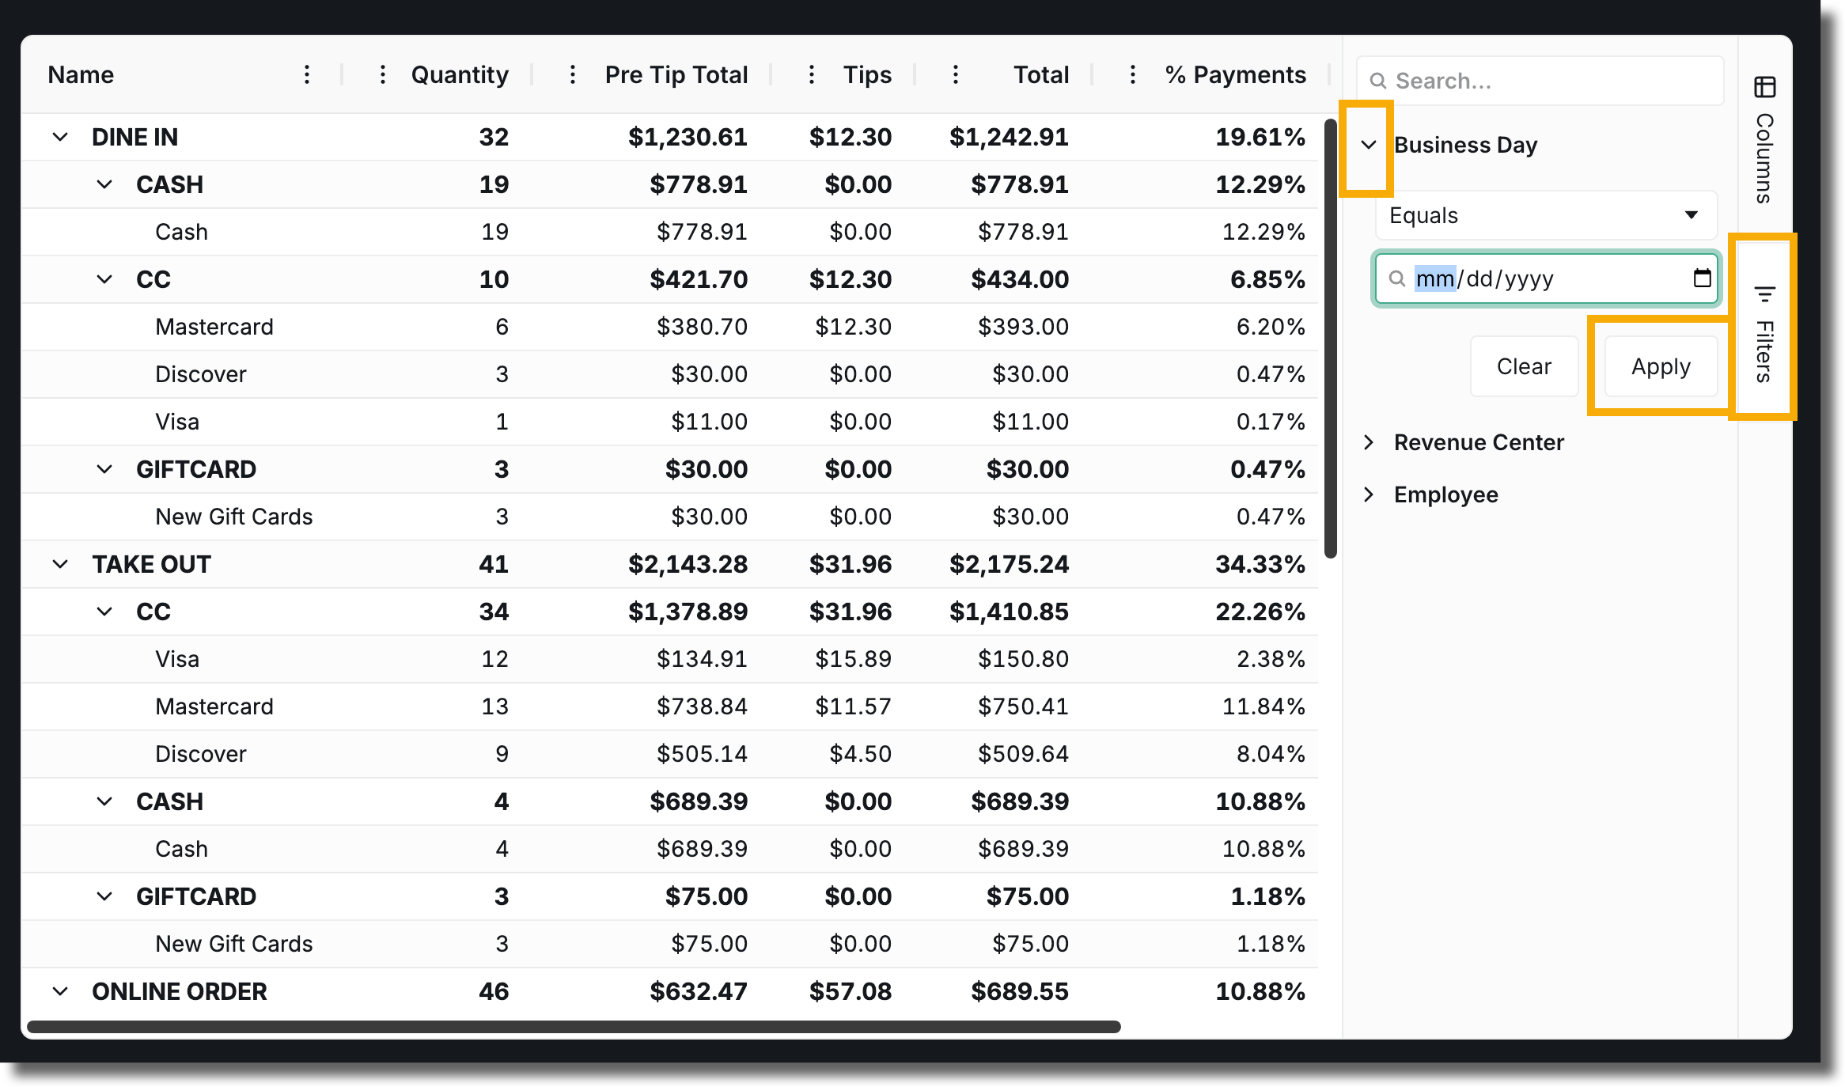Open the % Payments column menu
1845x1087 pixels.
point(1133,75)
